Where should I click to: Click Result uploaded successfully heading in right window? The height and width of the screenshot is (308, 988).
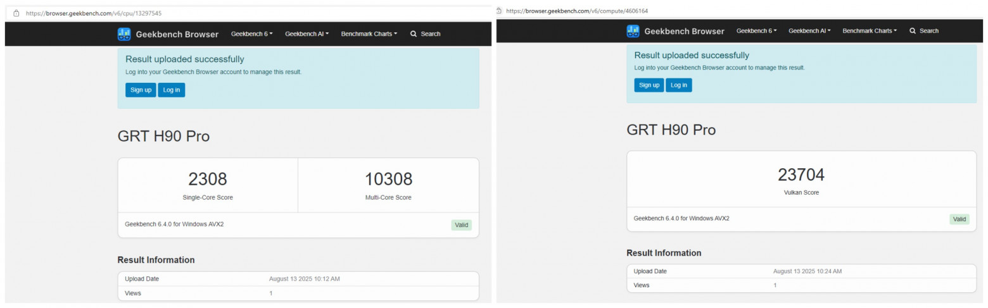pyautogui.click(x=692, y=56)
